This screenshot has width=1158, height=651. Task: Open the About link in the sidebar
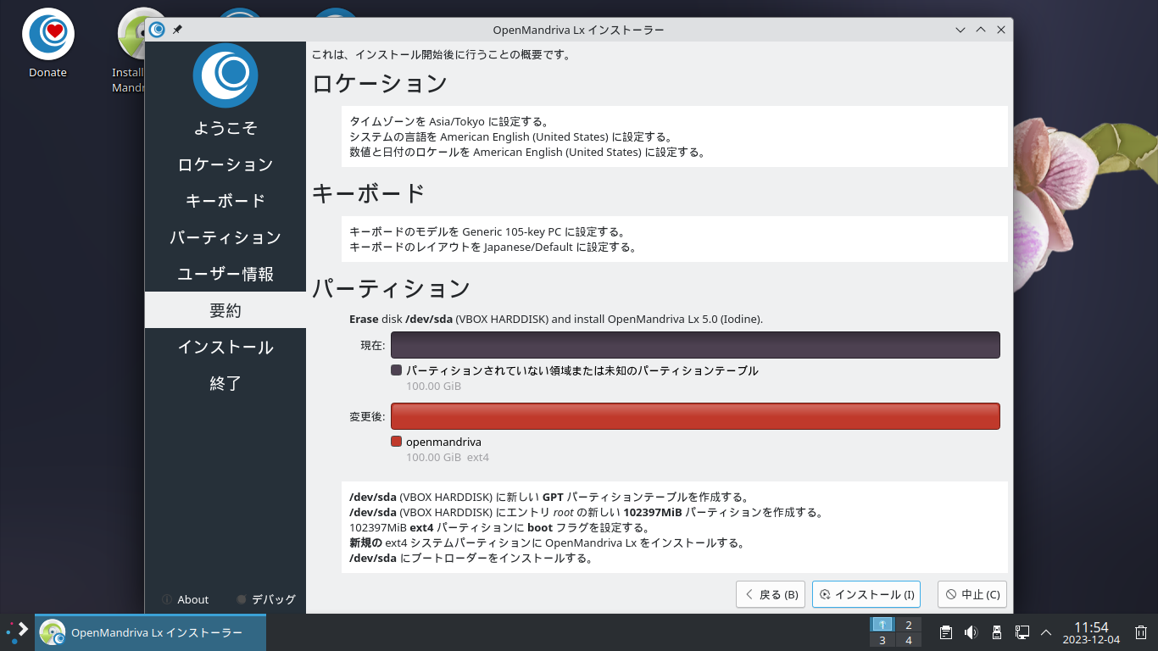[186, 599]
